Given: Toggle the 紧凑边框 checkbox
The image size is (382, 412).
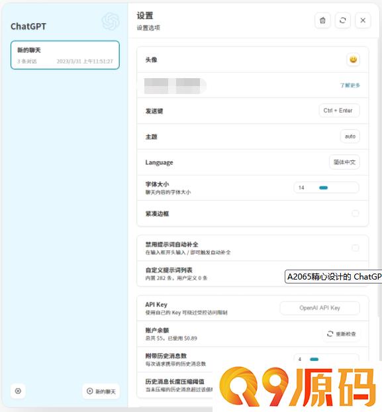Looking at the screenshot, I should pos(356,213).
